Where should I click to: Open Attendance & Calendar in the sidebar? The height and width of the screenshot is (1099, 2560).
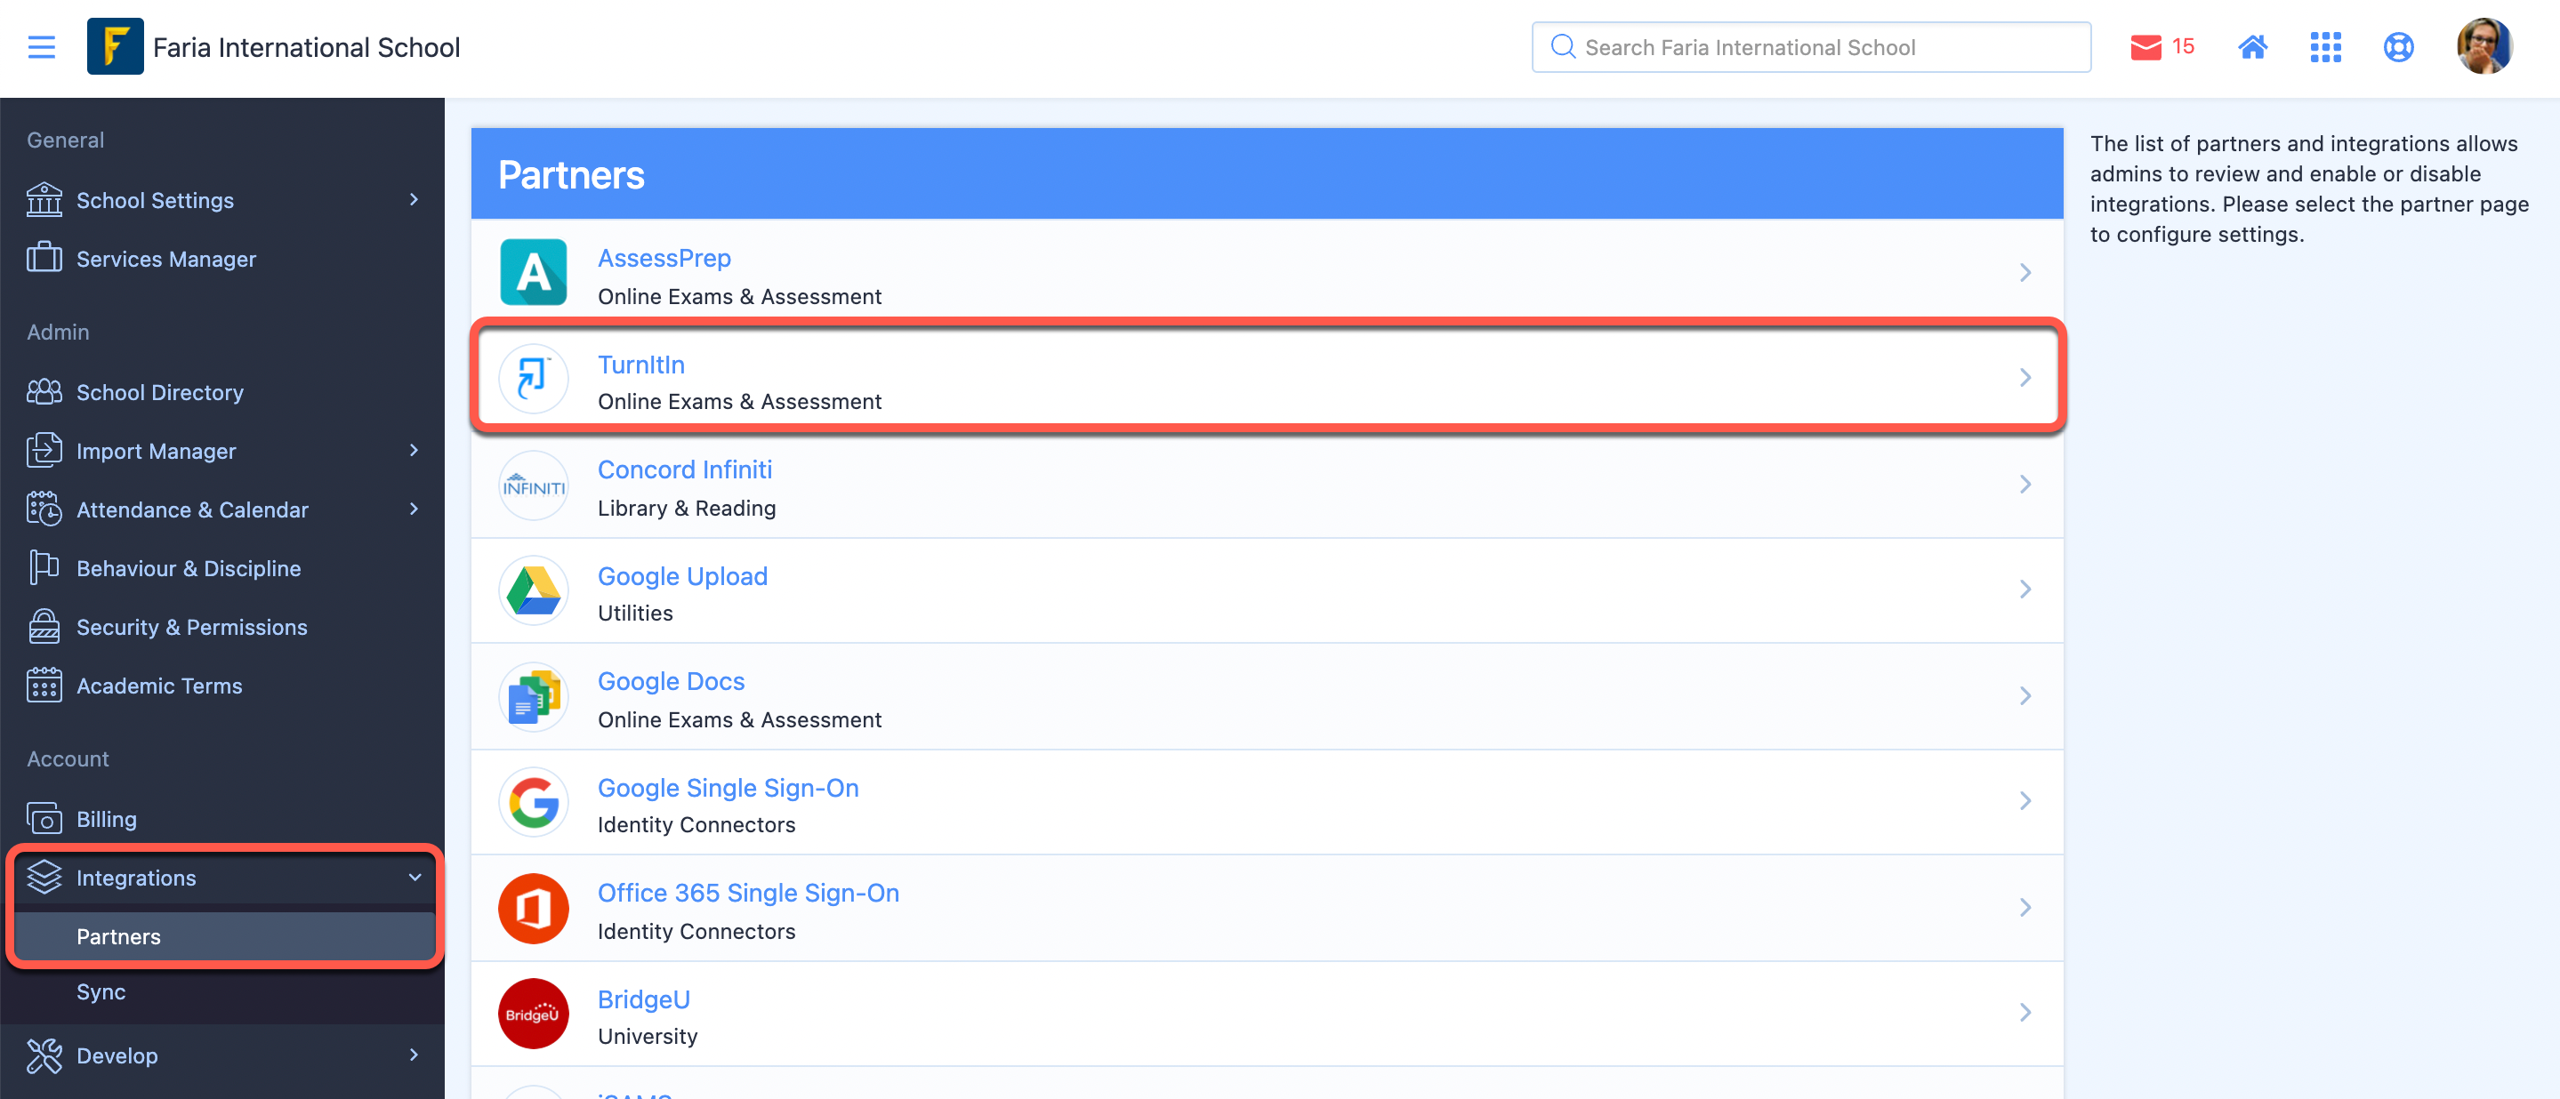pyautogui.click(x=192, y=509)
